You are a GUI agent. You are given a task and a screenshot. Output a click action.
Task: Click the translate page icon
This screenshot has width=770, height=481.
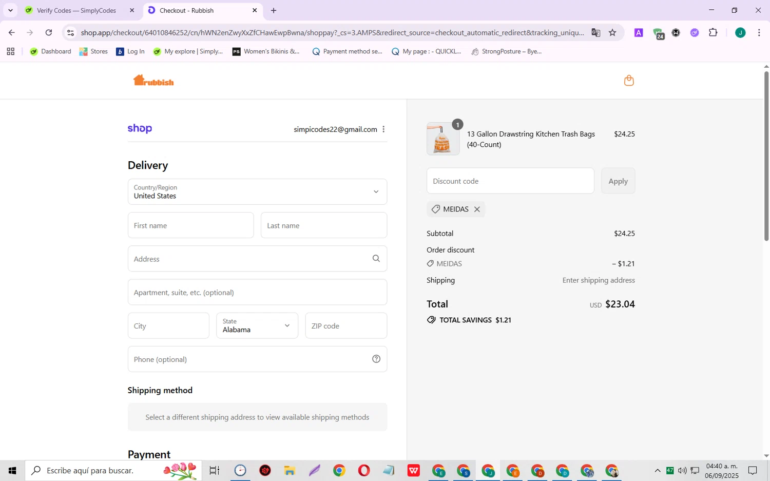pos(595,33)
